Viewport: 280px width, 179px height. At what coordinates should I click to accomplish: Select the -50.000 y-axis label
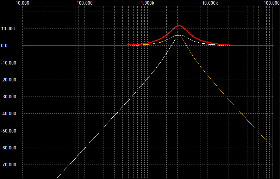point(8,131)
